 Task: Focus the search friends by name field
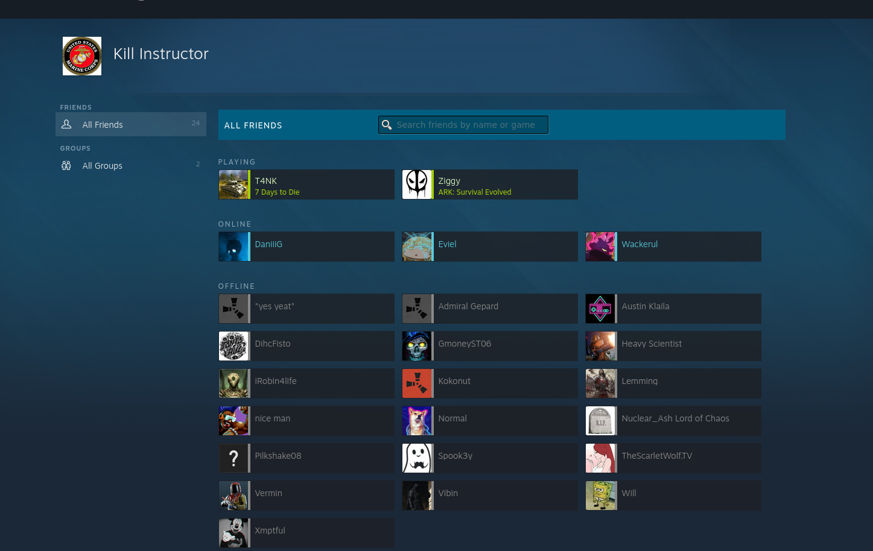click(463, 125)
